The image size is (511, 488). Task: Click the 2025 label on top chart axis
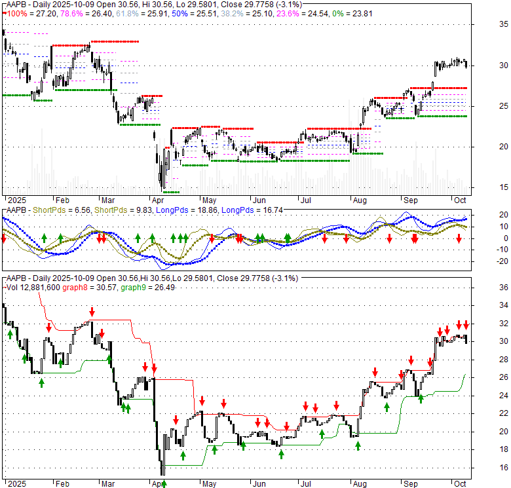click(17, 200)
